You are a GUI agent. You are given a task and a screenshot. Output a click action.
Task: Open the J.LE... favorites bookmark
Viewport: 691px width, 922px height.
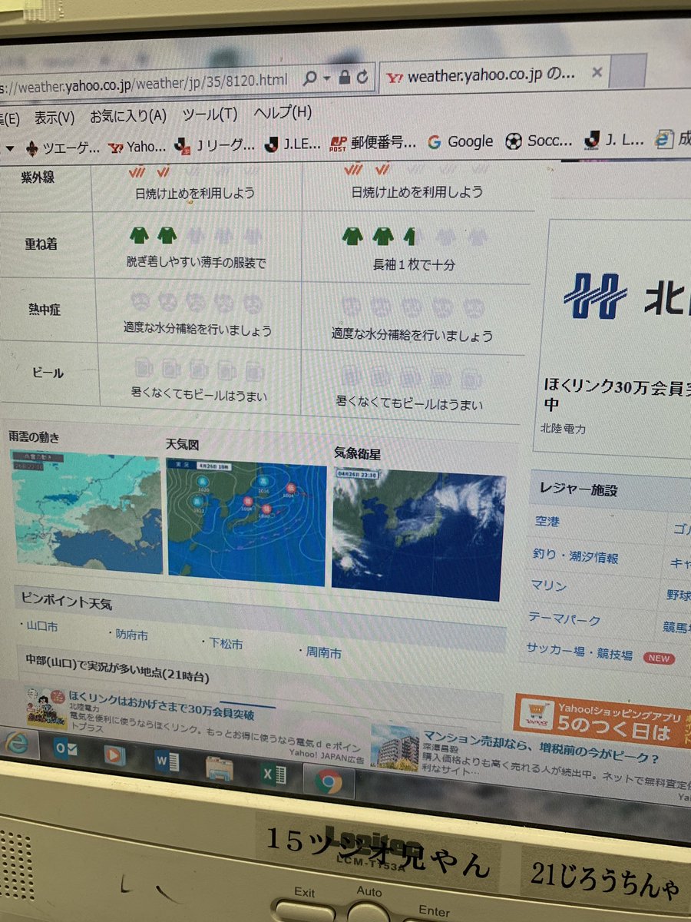[x=292, y=144]
